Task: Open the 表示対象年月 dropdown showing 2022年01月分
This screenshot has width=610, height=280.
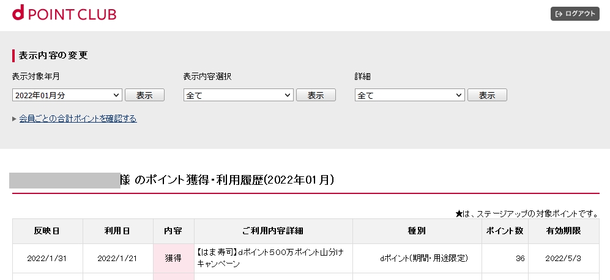Action: [x=67, y=95]
